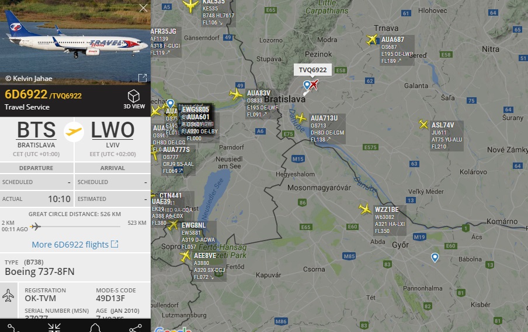Click the flight progress bar plane marker
Screen dimensions: 528x332
[x=36, y=227]
